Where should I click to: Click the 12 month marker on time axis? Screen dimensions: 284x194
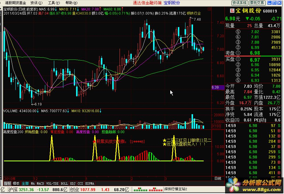(x=36, y=179)
